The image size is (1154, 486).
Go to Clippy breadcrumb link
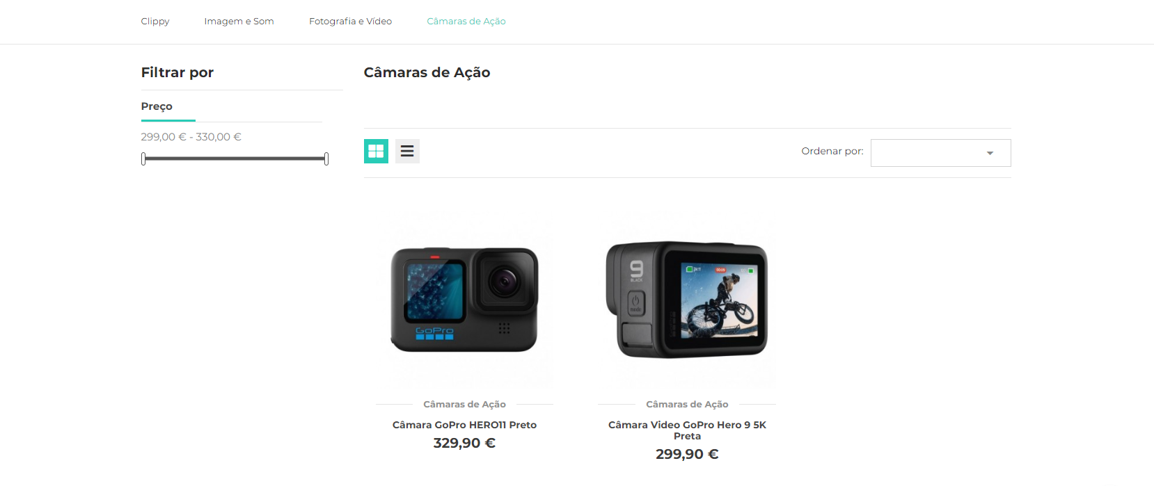coord(155,22)
